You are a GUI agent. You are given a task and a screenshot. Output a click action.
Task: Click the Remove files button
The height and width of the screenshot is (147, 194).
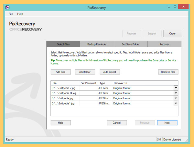click(x=168, y=72)
